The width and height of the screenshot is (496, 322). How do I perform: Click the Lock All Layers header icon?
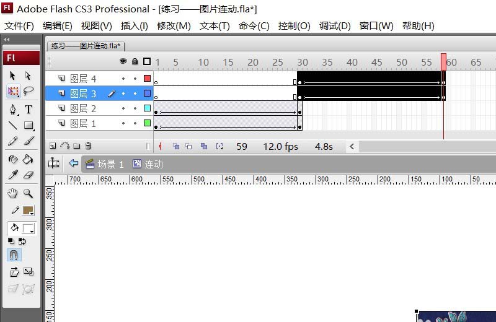pos(135,61)
